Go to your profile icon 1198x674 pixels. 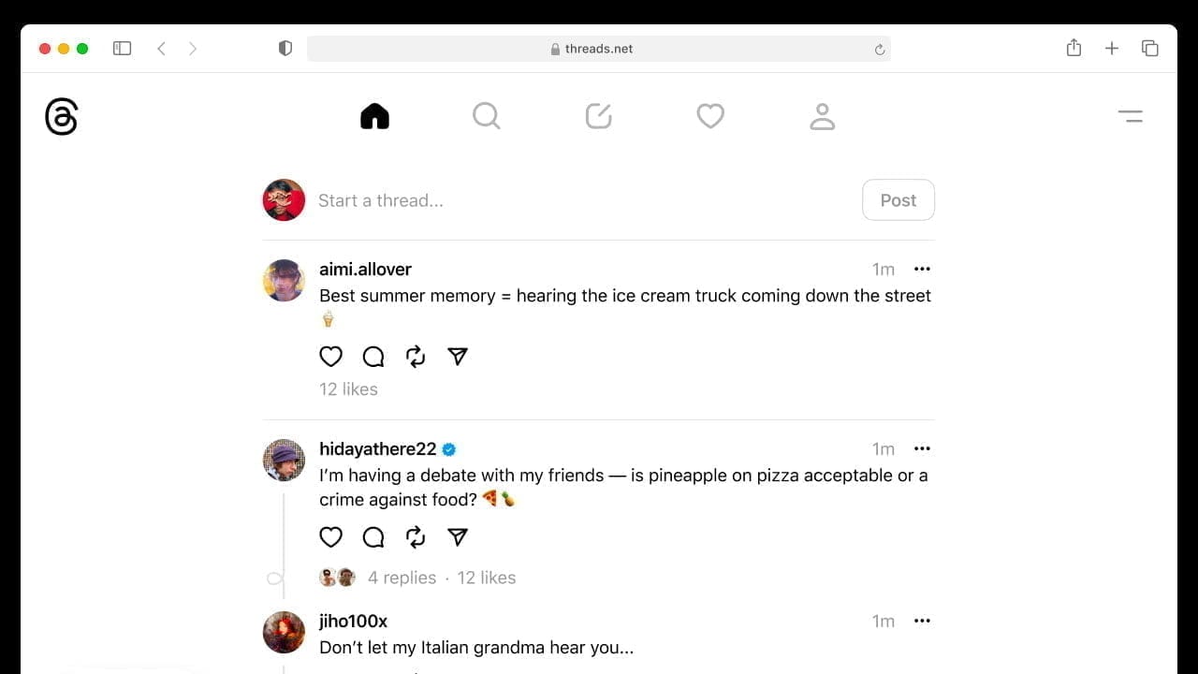[822, 115]
